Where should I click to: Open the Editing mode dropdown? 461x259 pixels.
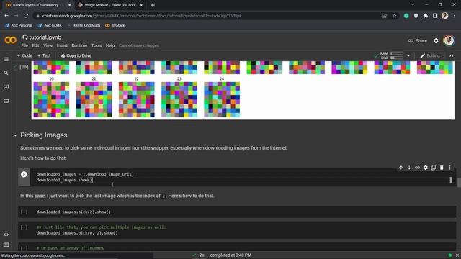click(430, 56)
